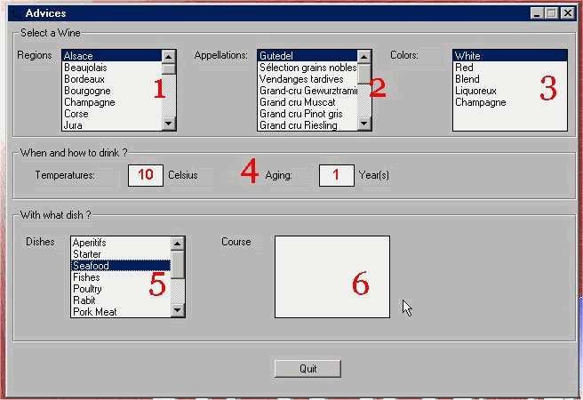Click the Temperatures value field
The width and height of the screenshot is (583, 400).
pos(146,175)
